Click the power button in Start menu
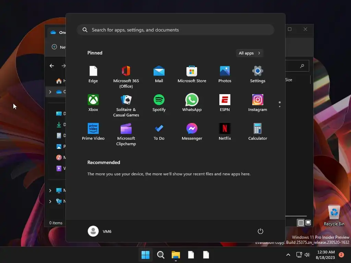This screenshot has height=263, width=351. (x=261, y=231)
